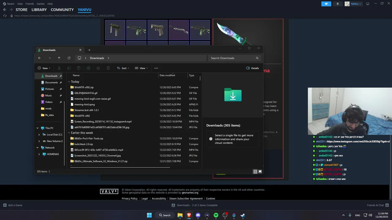Click chevron after Downloads in address bar
Viewport: 392px width, 220px height.
point(108,58)
